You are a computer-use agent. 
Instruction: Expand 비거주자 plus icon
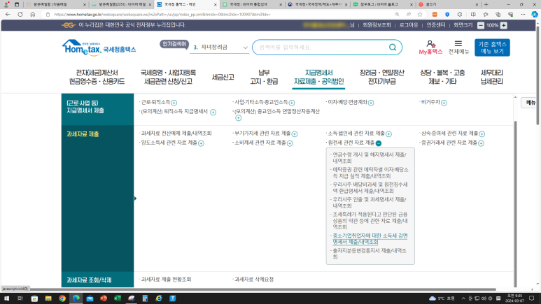[444, 103]
